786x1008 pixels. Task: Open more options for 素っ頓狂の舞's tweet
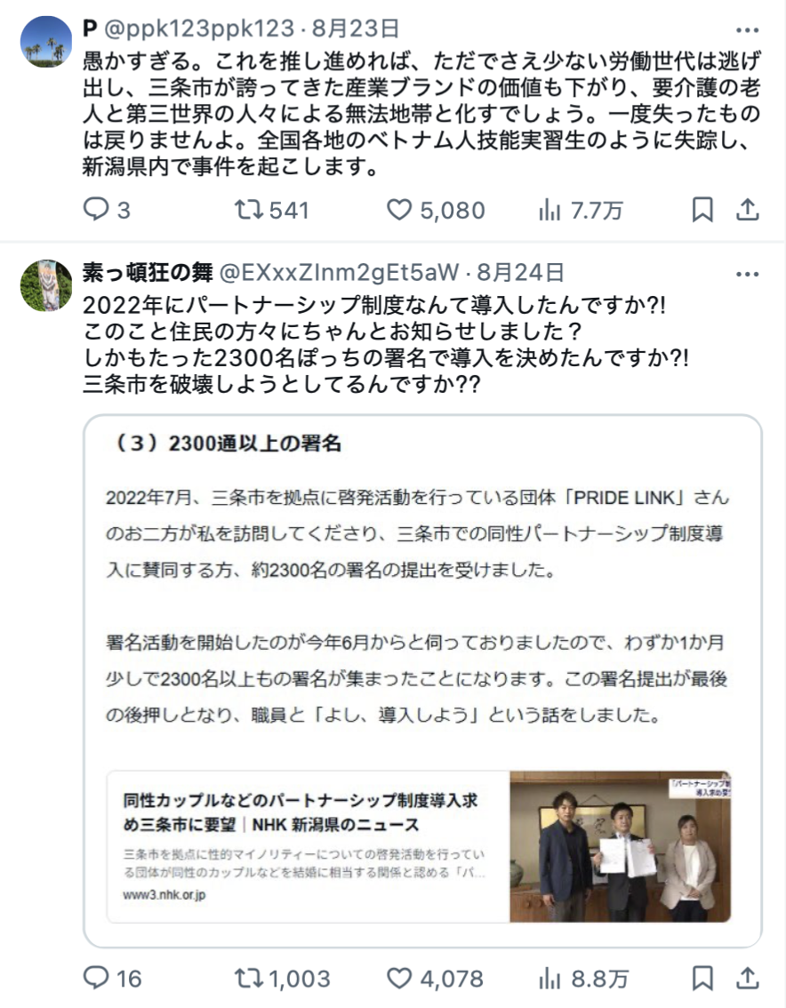[x=748, y=275]
